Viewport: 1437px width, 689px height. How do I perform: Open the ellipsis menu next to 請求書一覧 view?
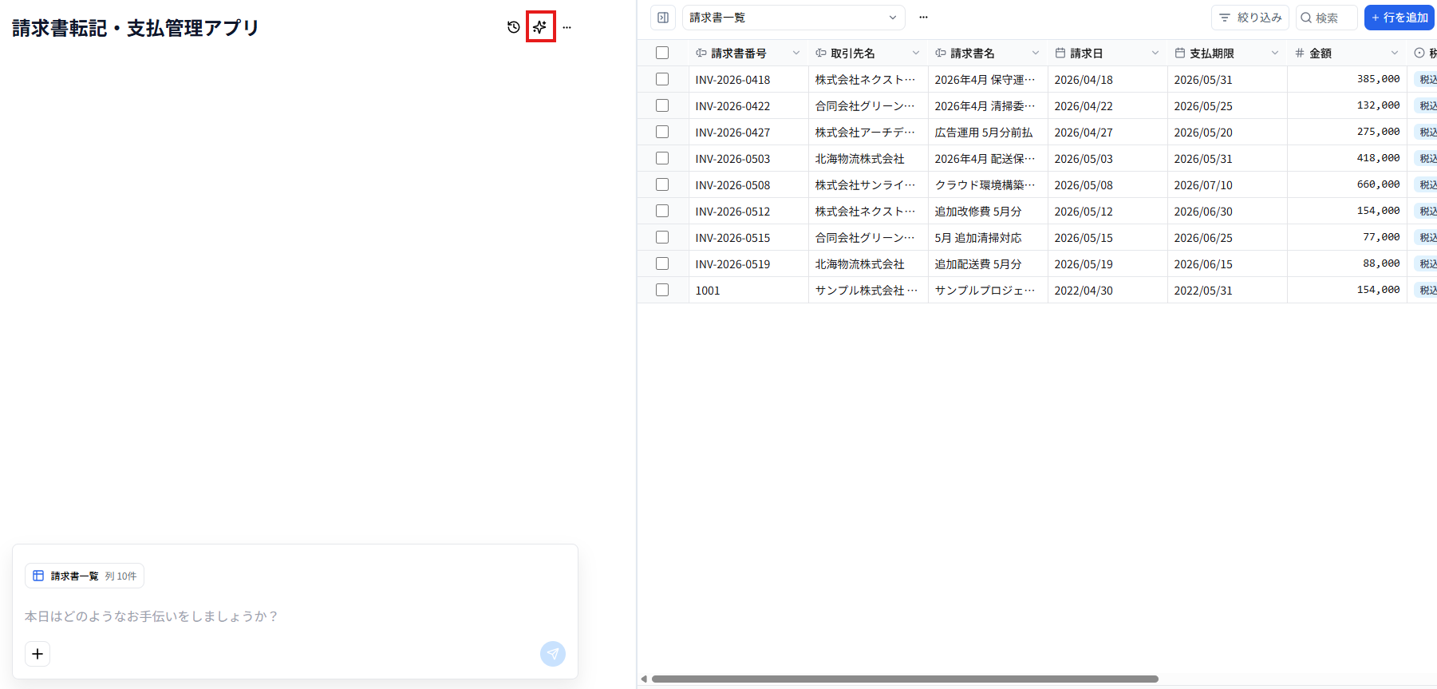[923, 18]
